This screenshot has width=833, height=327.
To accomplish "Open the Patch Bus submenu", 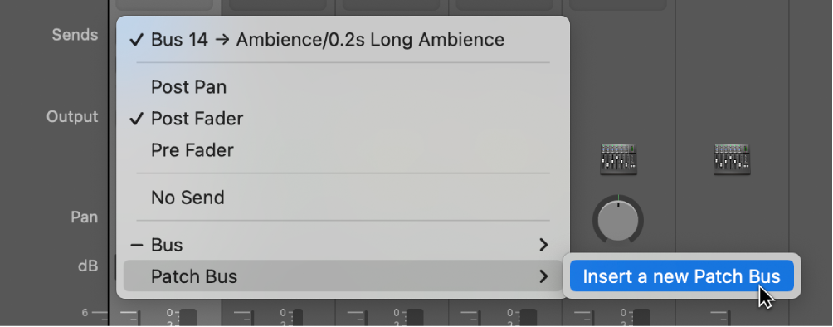I will tap(343, 276).
